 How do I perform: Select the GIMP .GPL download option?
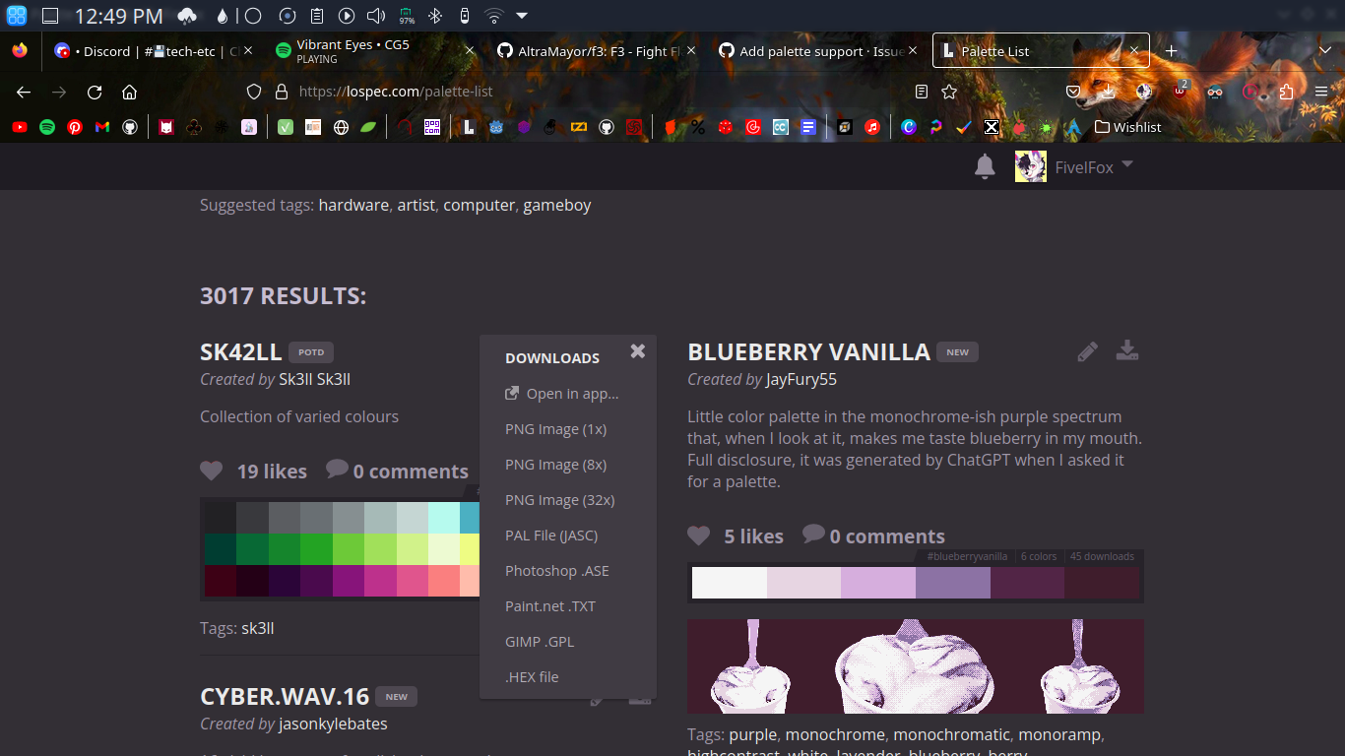(539, 641)
